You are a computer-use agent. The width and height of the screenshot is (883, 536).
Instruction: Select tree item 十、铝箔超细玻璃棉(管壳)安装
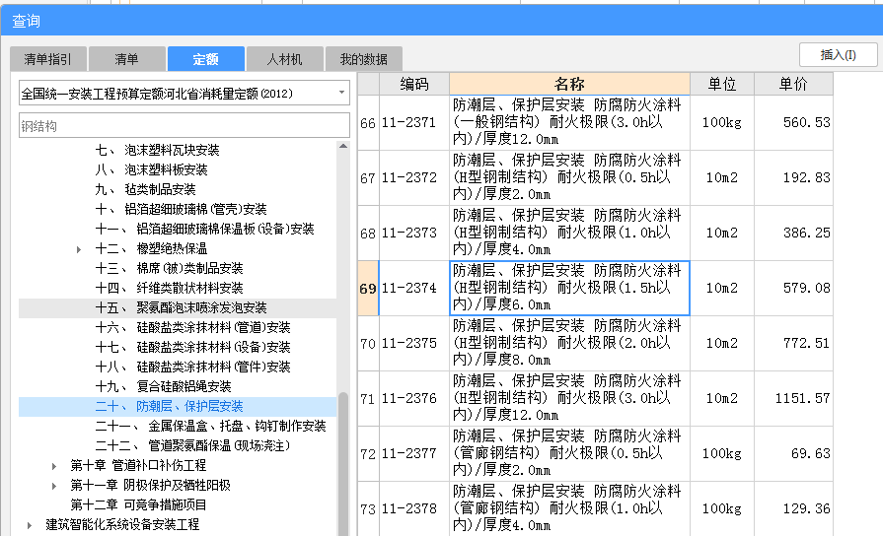pos(181,209)
